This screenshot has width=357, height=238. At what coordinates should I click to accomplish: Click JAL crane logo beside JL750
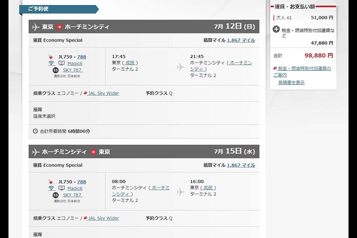pos(50,181)
